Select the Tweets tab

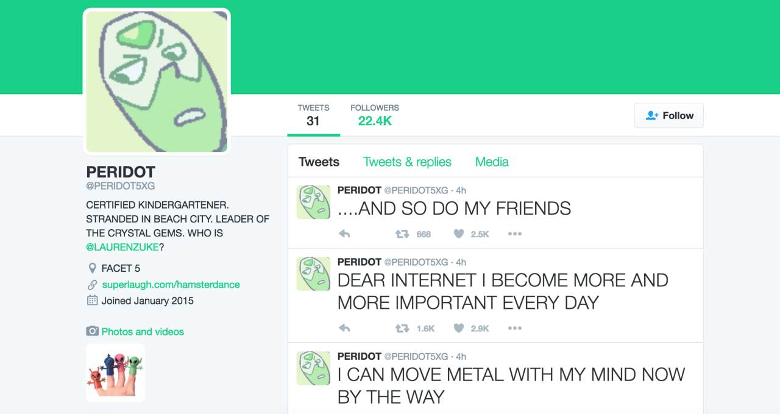319,162
